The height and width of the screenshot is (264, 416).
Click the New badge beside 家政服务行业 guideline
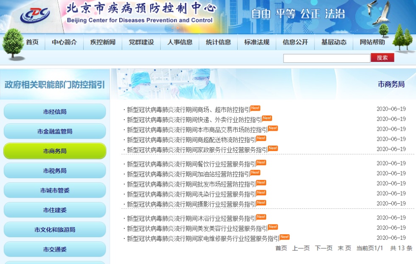[x=272, y=148]
